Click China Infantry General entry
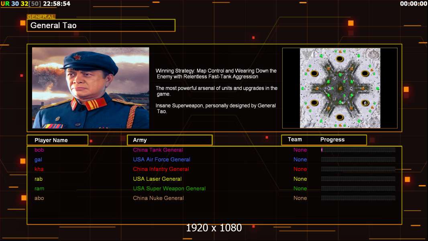The height and width of the screenshot is (241, 428). click(x=161, y=169)
